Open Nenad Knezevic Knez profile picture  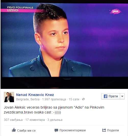click(x=9, y=97)
